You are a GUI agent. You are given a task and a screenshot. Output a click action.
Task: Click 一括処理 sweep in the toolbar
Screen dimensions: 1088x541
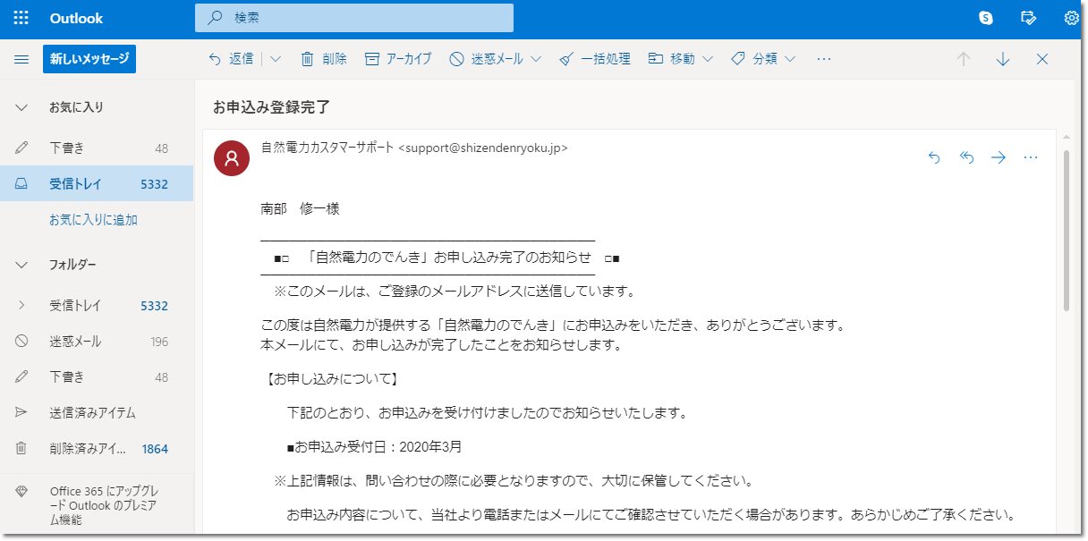(595, 59)
